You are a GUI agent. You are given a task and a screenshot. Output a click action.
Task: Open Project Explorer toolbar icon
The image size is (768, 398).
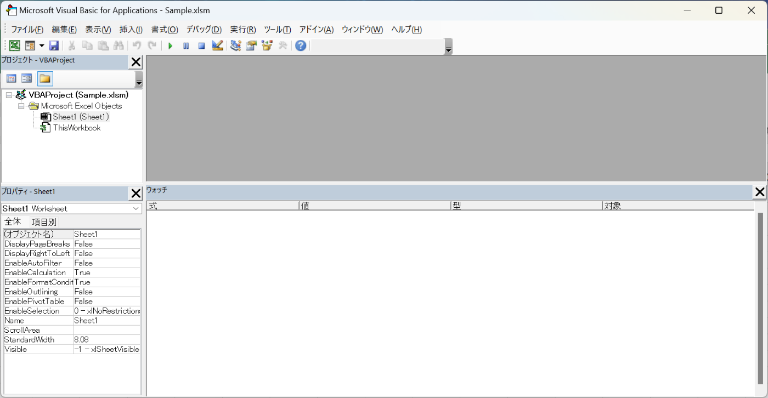point(236,46)
